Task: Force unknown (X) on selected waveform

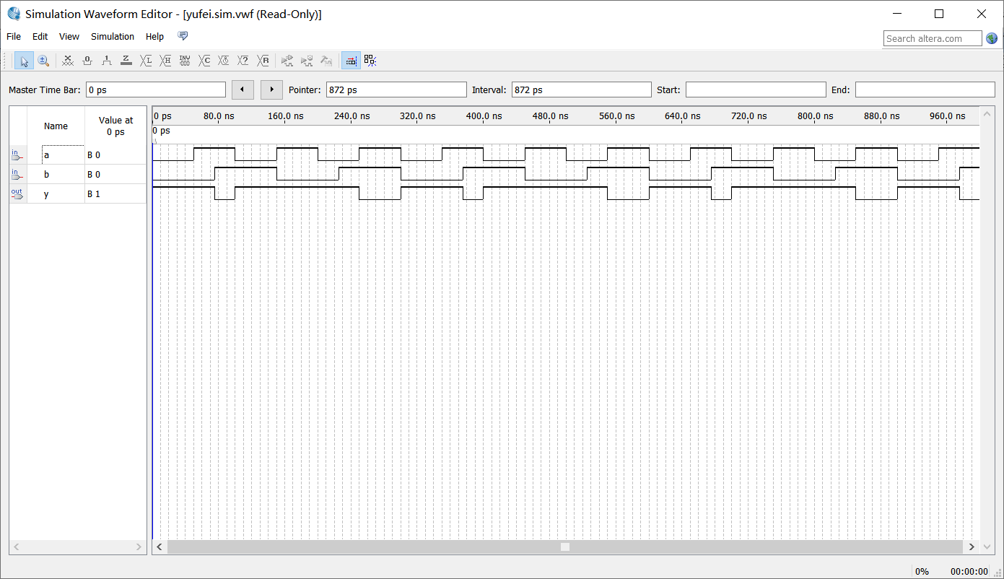Action: [x=68, y=61]
